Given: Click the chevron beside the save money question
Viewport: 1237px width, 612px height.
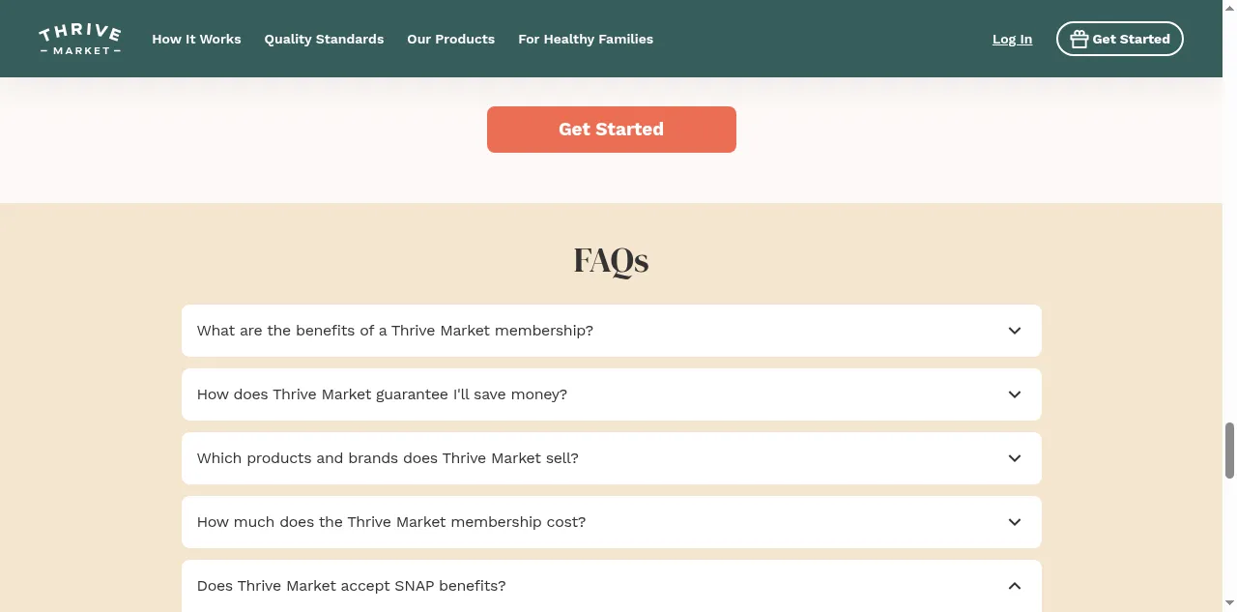Looking at the screenshot, I should (x=1014, y=394).
